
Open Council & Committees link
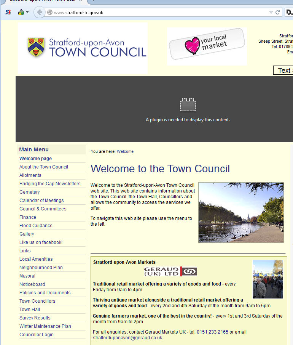43,209
